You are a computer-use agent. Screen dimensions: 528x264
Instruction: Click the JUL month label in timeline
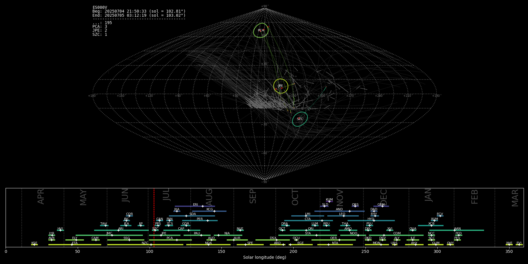point(166,194)
